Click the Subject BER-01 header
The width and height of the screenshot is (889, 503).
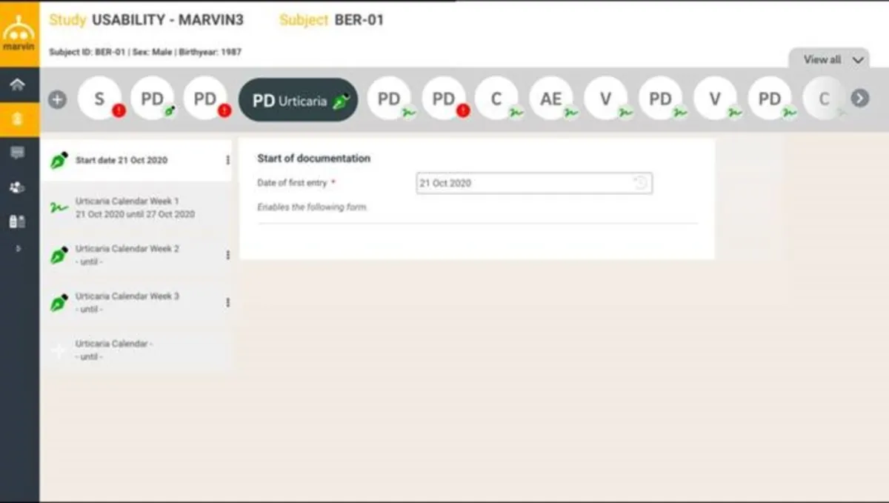tap(332, 20)
